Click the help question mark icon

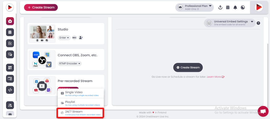coord(258,23)
